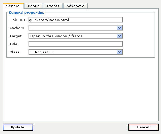Click the 'Link URL' label
This screenshot has width=161, height=134.
(x=17, y=20)
